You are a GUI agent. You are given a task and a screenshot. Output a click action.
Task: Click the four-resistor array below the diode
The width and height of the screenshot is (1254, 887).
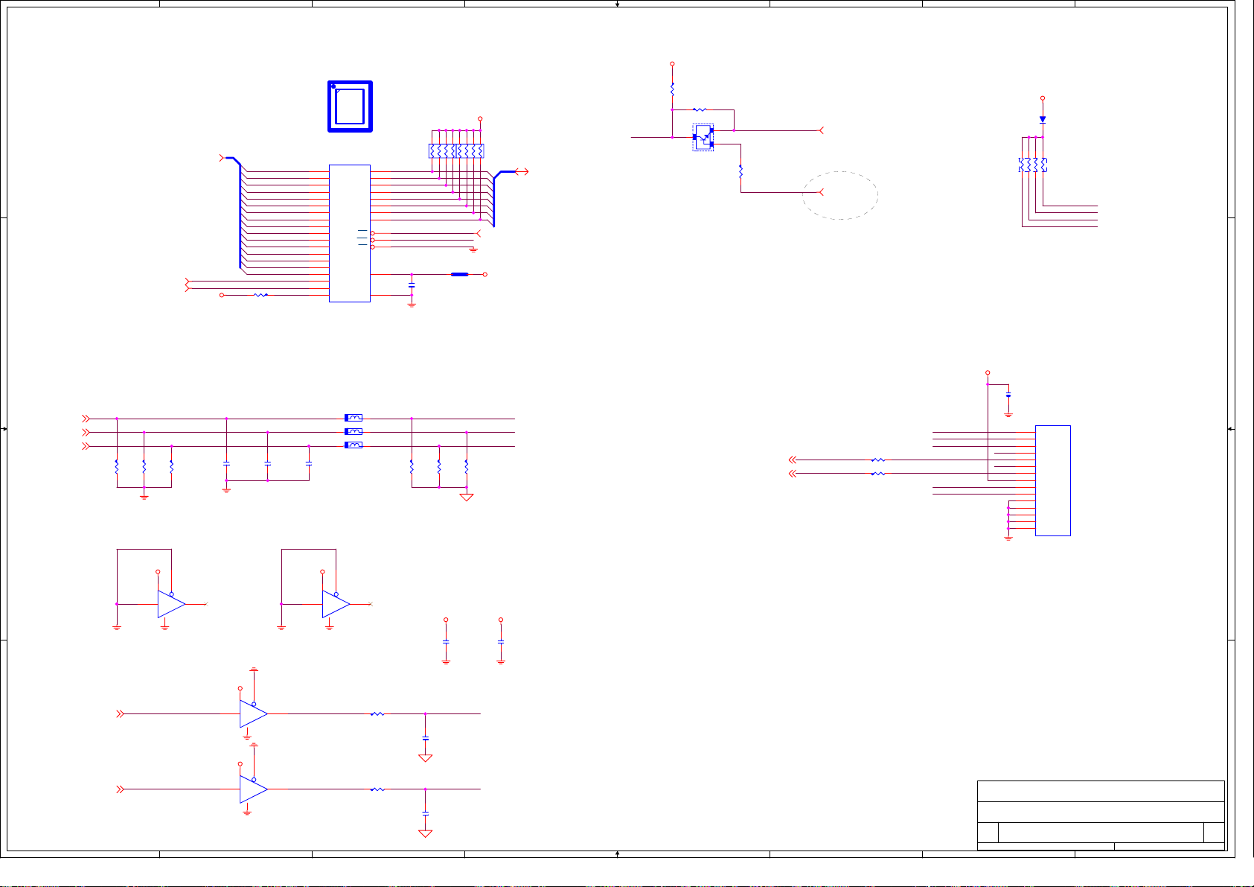[1033, 165]
